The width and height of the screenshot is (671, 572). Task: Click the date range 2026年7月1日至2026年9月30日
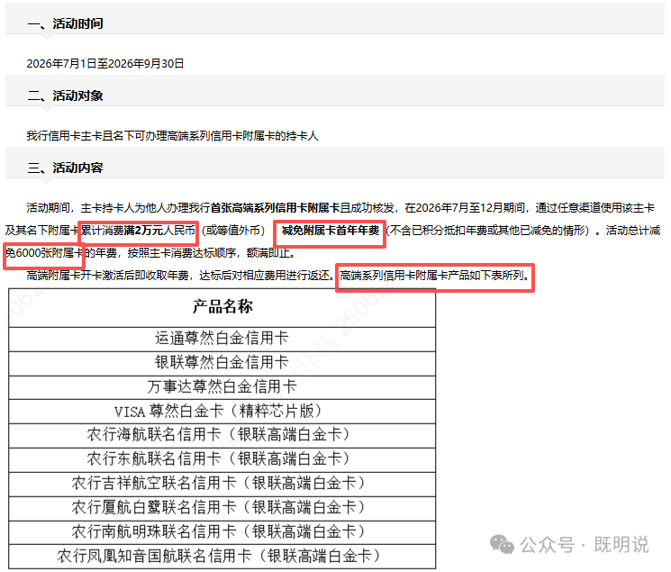pos(105,64)
